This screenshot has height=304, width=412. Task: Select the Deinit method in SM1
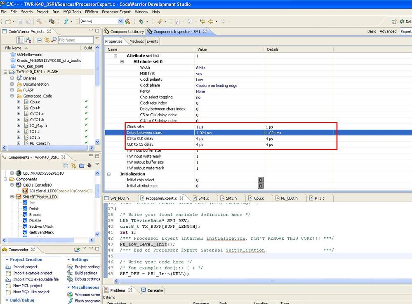point(34,209)
